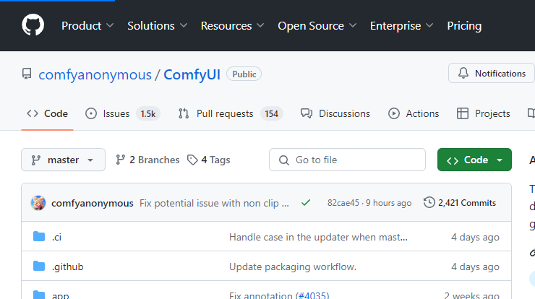The width and height of the screenshot is (535, 299).
Task: Click the comfyanonymous avatar in commit row
Action: [x=38, y=203]
